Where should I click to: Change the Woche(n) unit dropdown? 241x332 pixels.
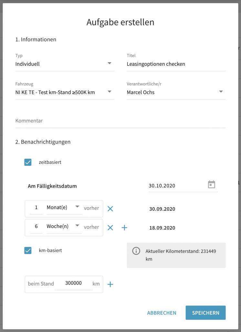(64, 226)
